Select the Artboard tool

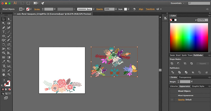pos(3,70)
